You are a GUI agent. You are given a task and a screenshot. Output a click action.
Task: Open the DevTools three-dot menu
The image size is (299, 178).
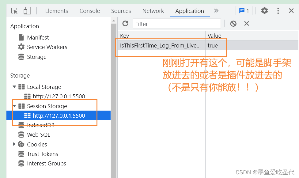[278, 11]
